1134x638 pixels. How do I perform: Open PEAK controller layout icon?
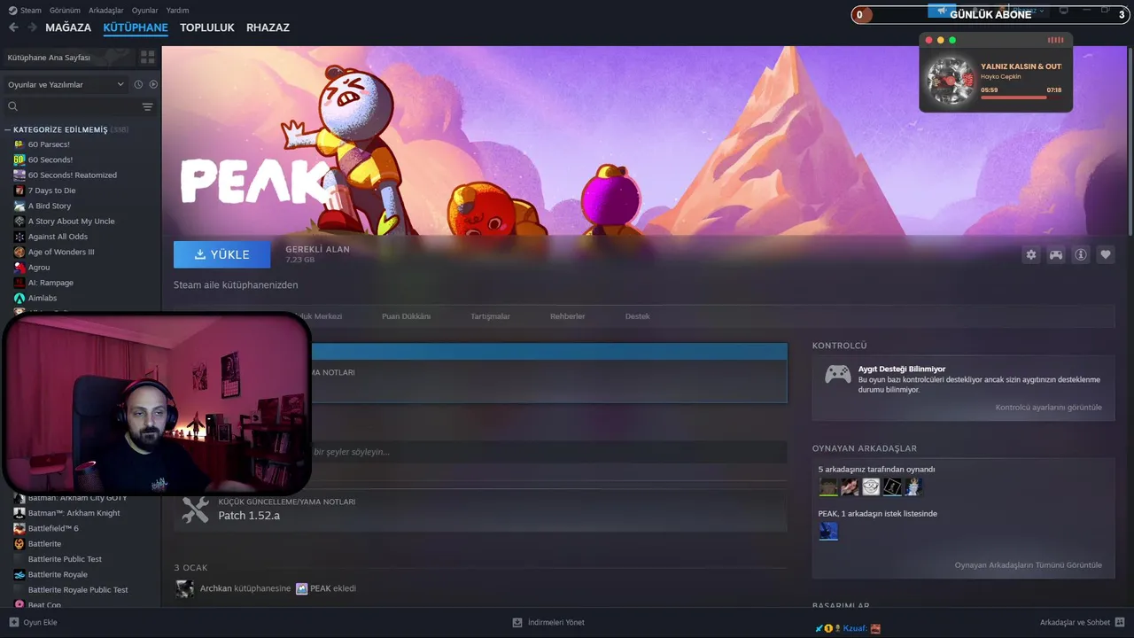point(1056,254)
